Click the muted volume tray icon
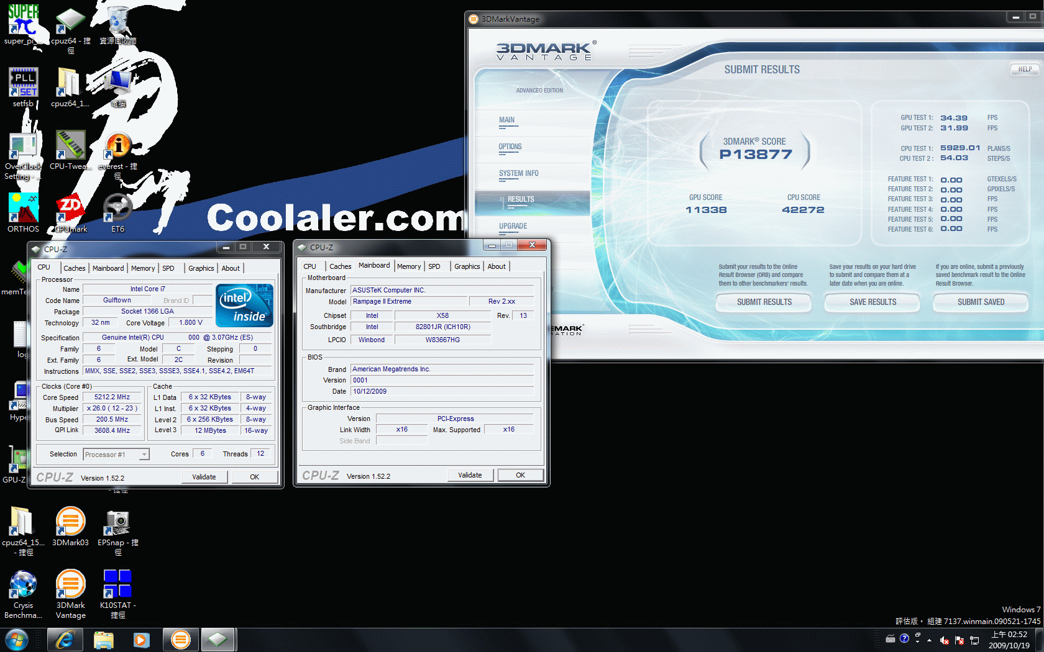Image resolution: width=1044 pixels, height=652 pixels. [944, 640]
